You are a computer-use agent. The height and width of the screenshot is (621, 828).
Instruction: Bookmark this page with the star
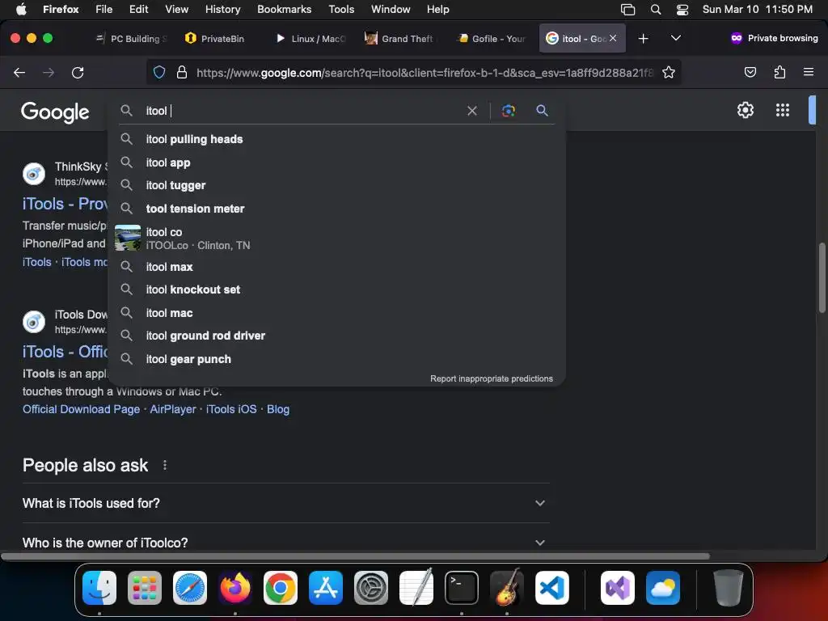pyautogui.click(x=669, y=72)
